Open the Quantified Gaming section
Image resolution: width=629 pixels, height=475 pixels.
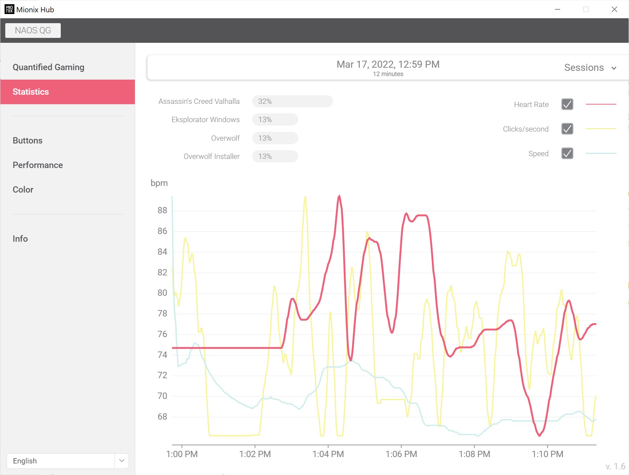[48, 67]
